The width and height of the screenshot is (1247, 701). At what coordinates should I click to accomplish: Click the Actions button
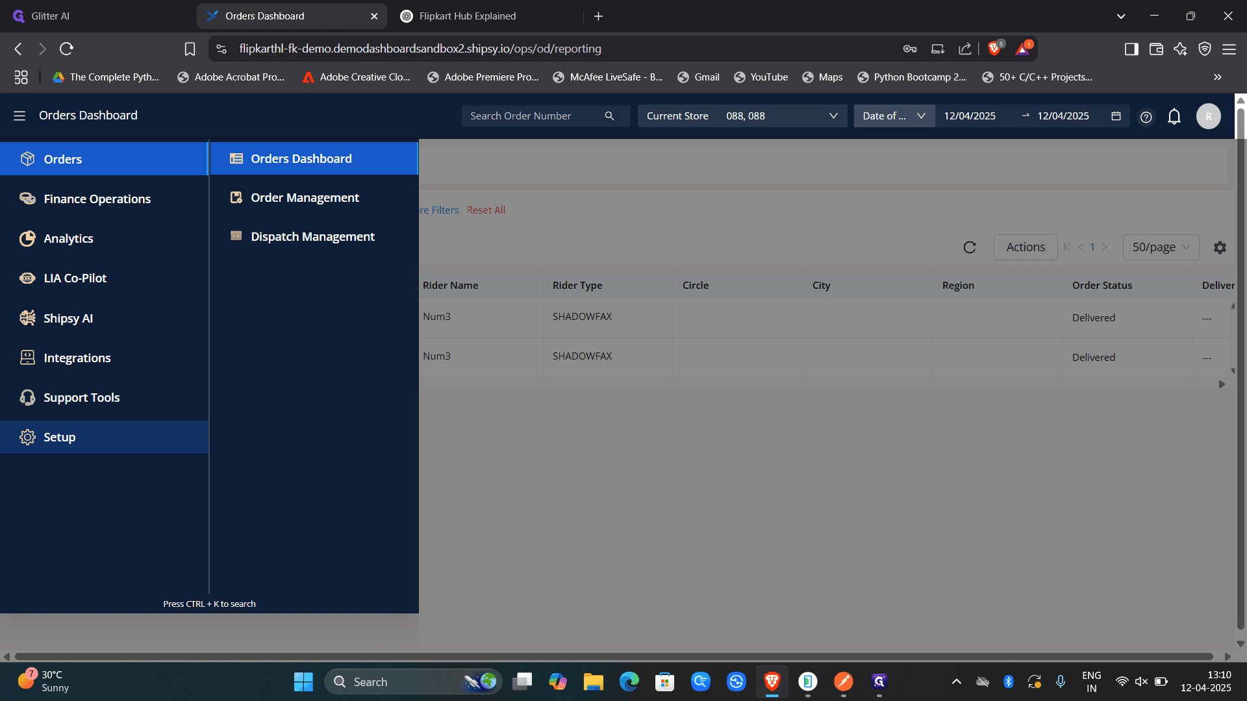[1026, 247]
